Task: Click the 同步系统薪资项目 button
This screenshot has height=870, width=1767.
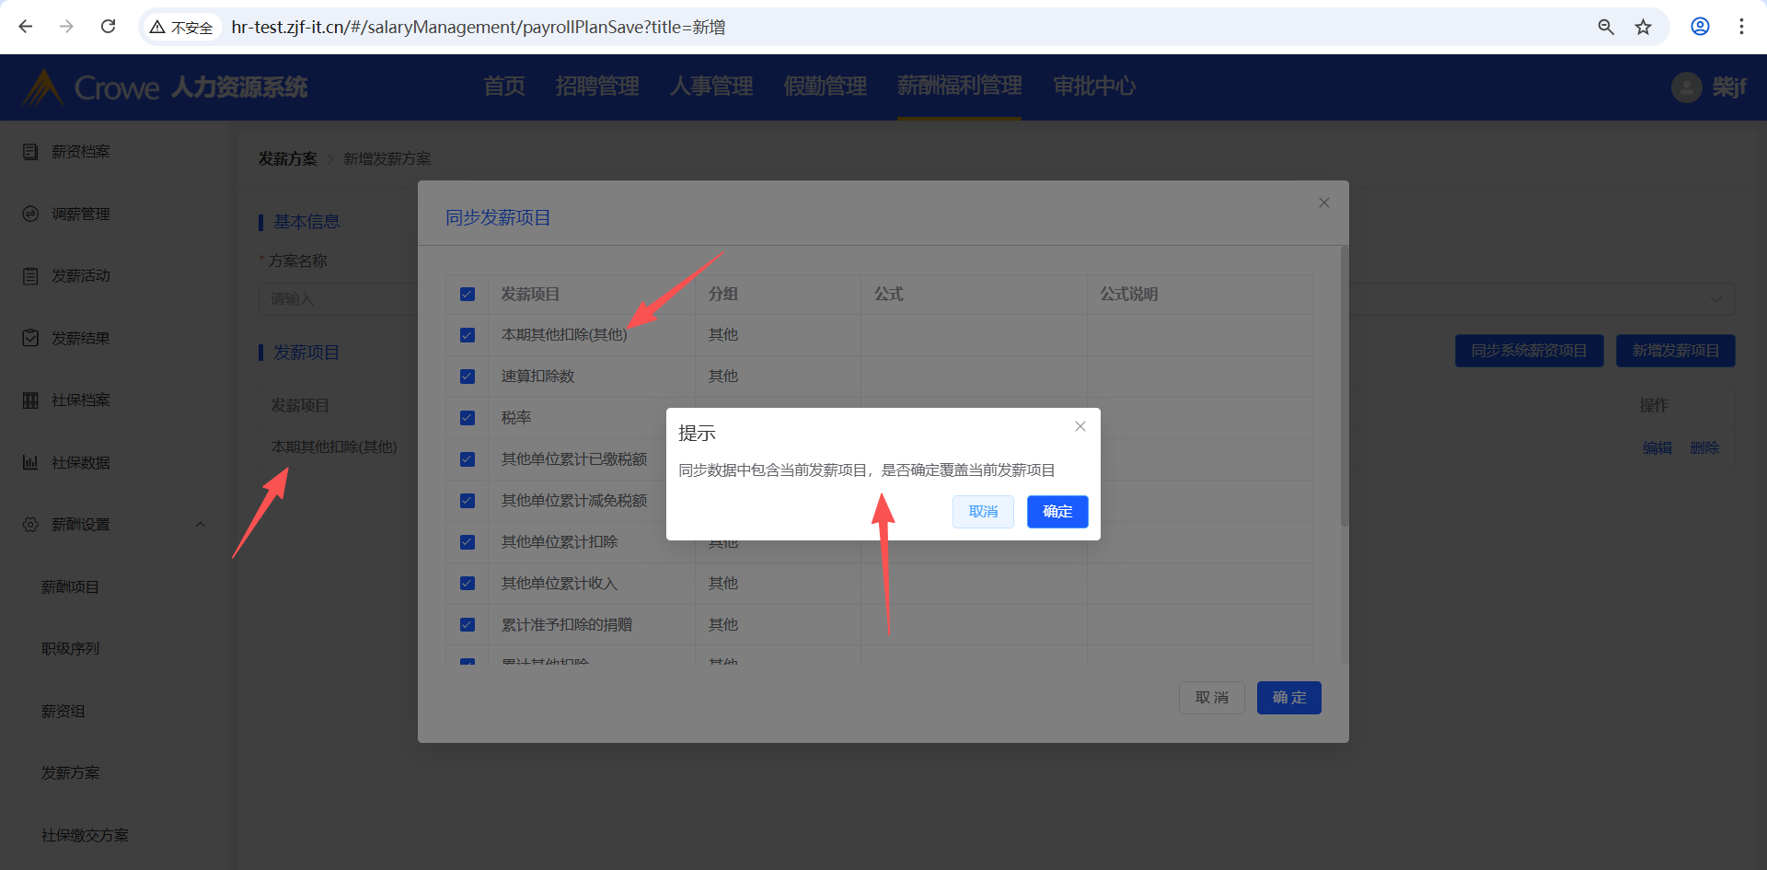Action: pos(1529,351)
